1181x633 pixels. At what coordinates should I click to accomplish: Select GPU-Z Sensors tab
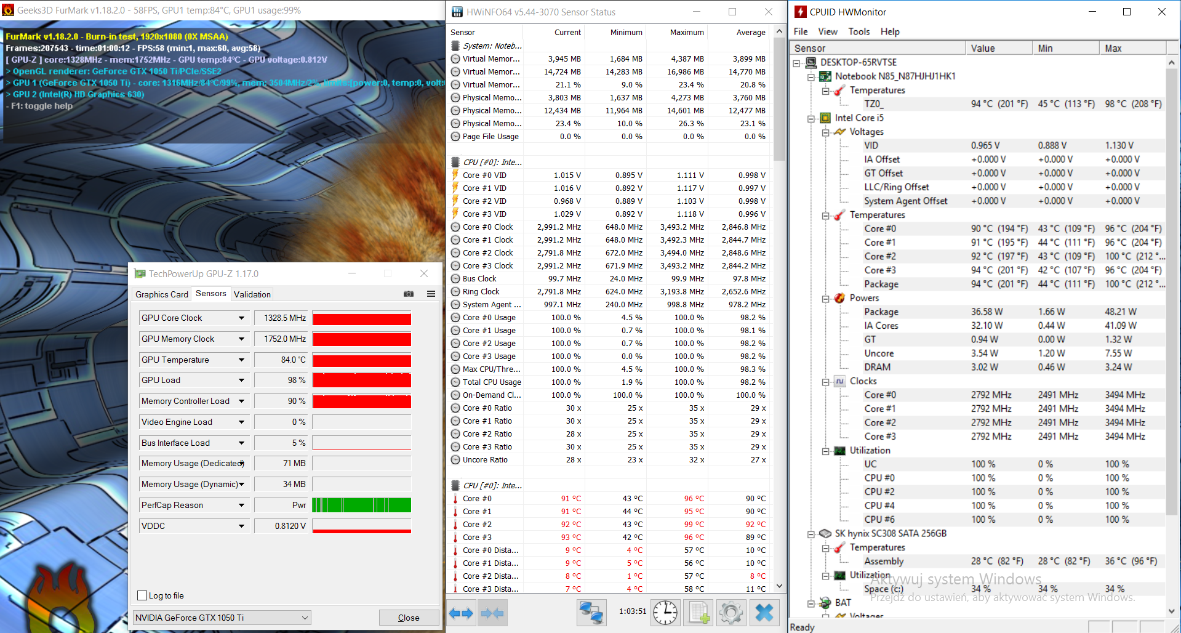211,294
